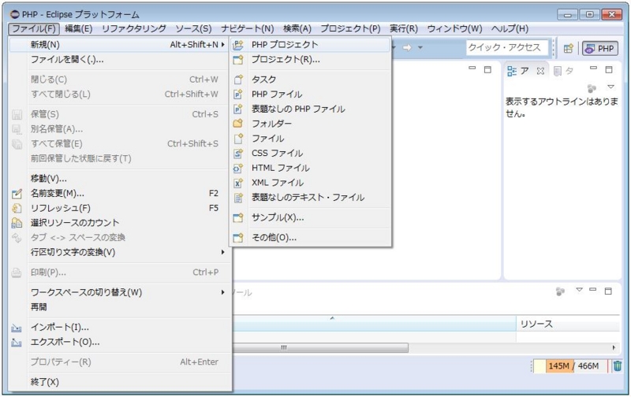The image size is (631, 397).
Task: Click the プロジェクト(R)... wizard icon
Action: click(238, 60)
